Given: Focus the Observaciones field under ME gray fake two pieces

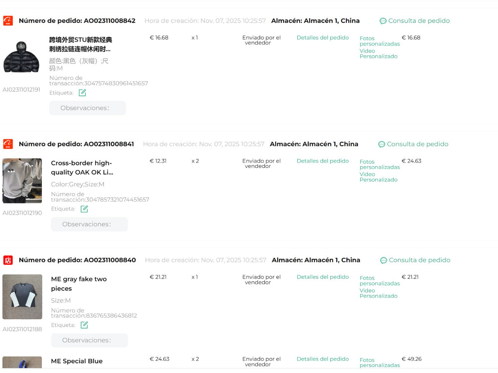Looking at the screenshot, I should click(89, 340).
